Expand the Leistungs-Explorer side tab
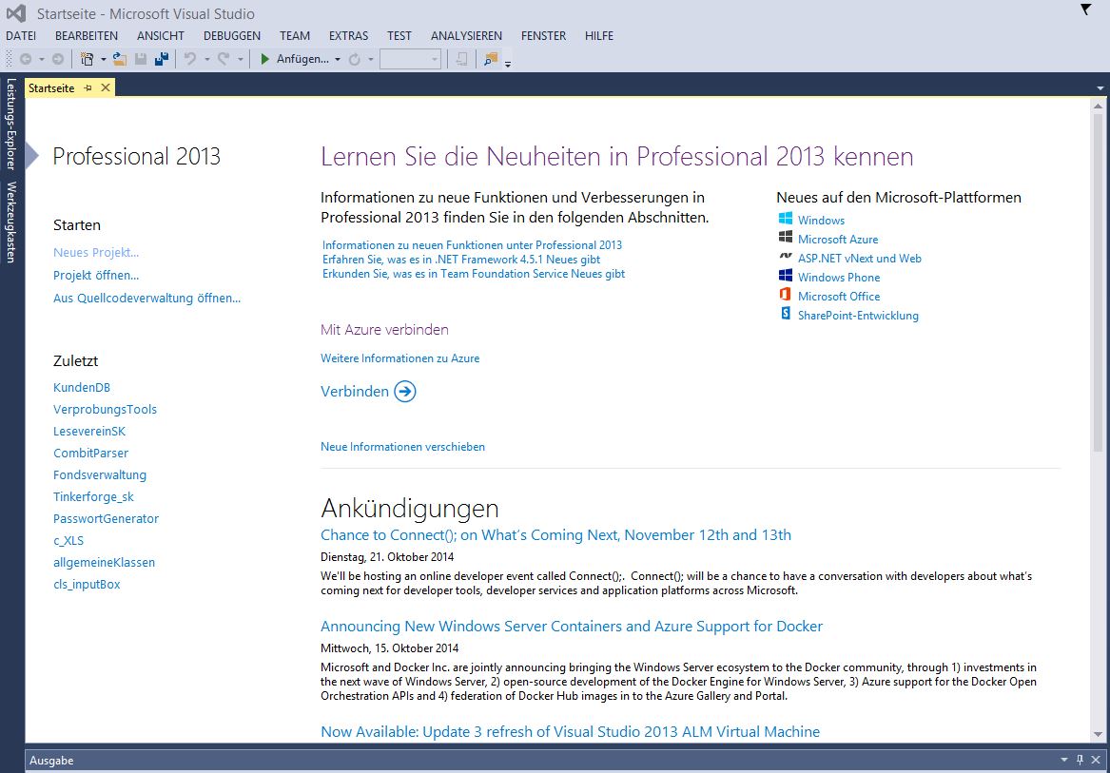Screen dimensions: 1110x773 10,124
